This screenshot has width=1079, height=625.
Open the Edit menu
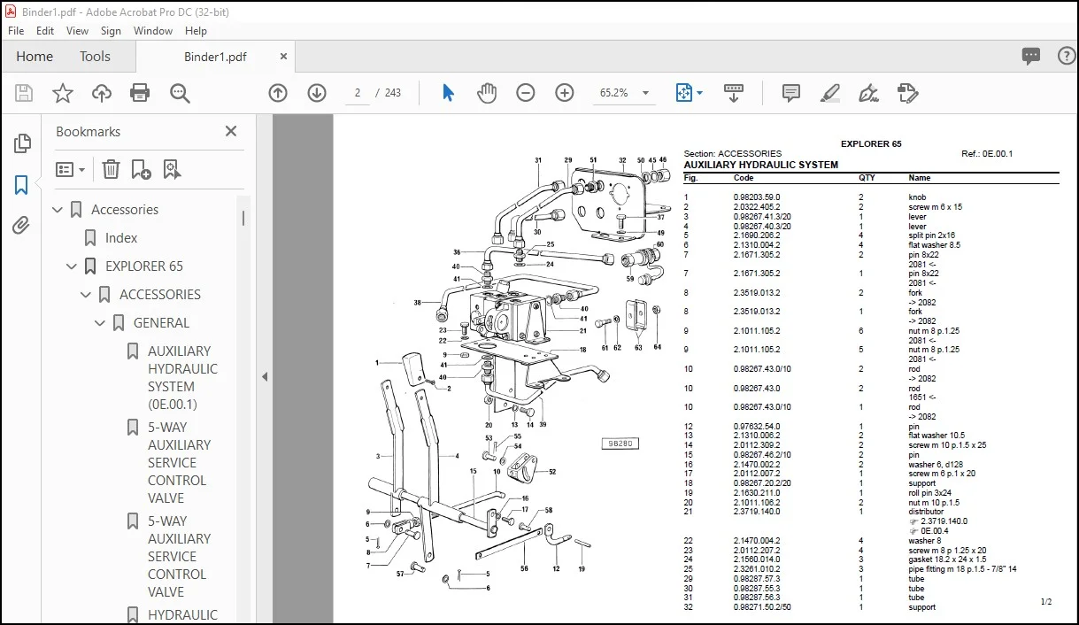tap(45, 30)
